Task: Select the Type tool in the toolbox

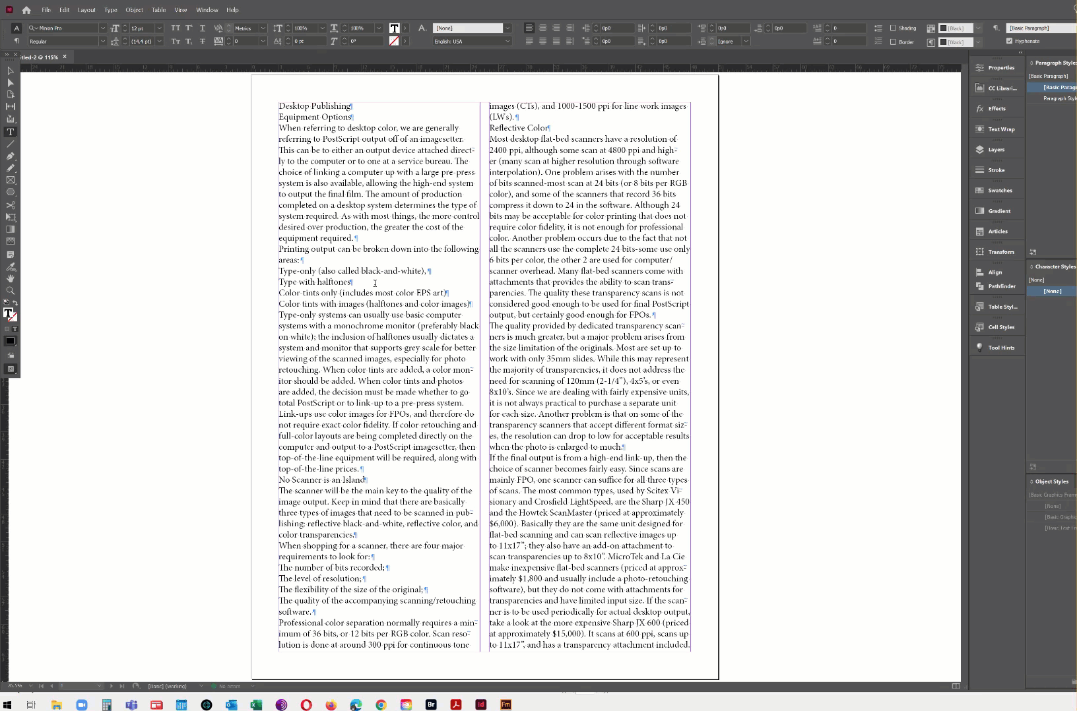Action: click(10, 132)
